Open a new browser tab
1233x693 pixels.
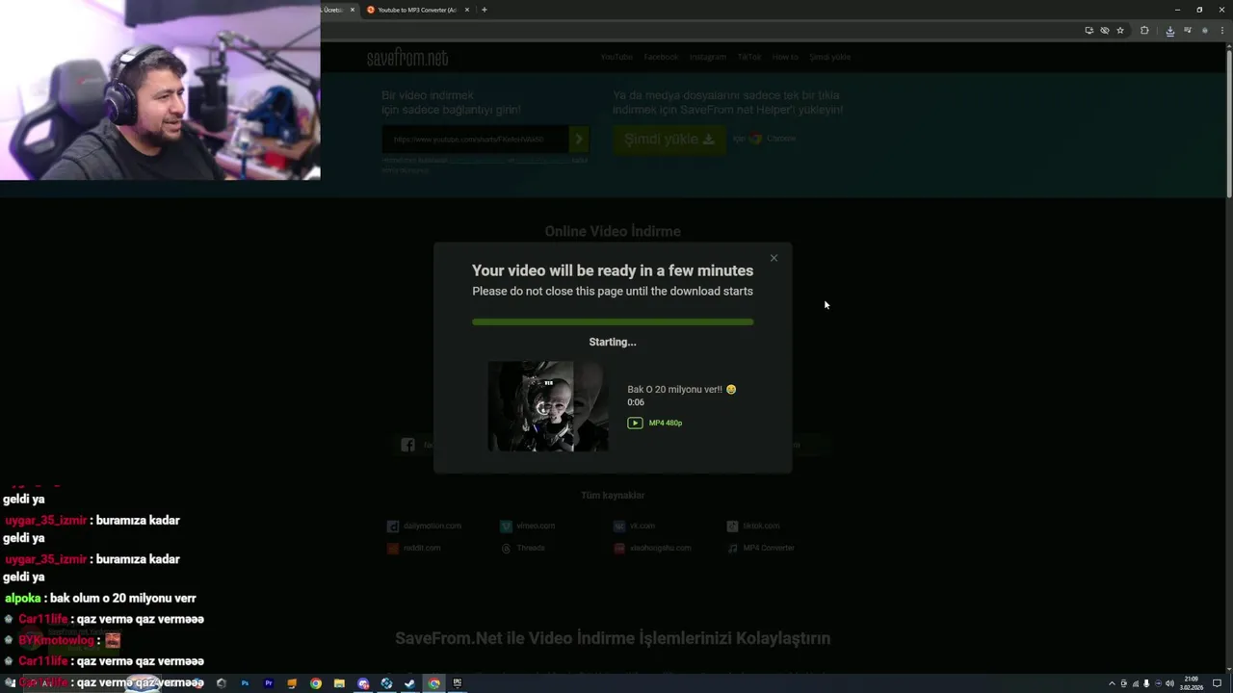[x=485, y=10]
